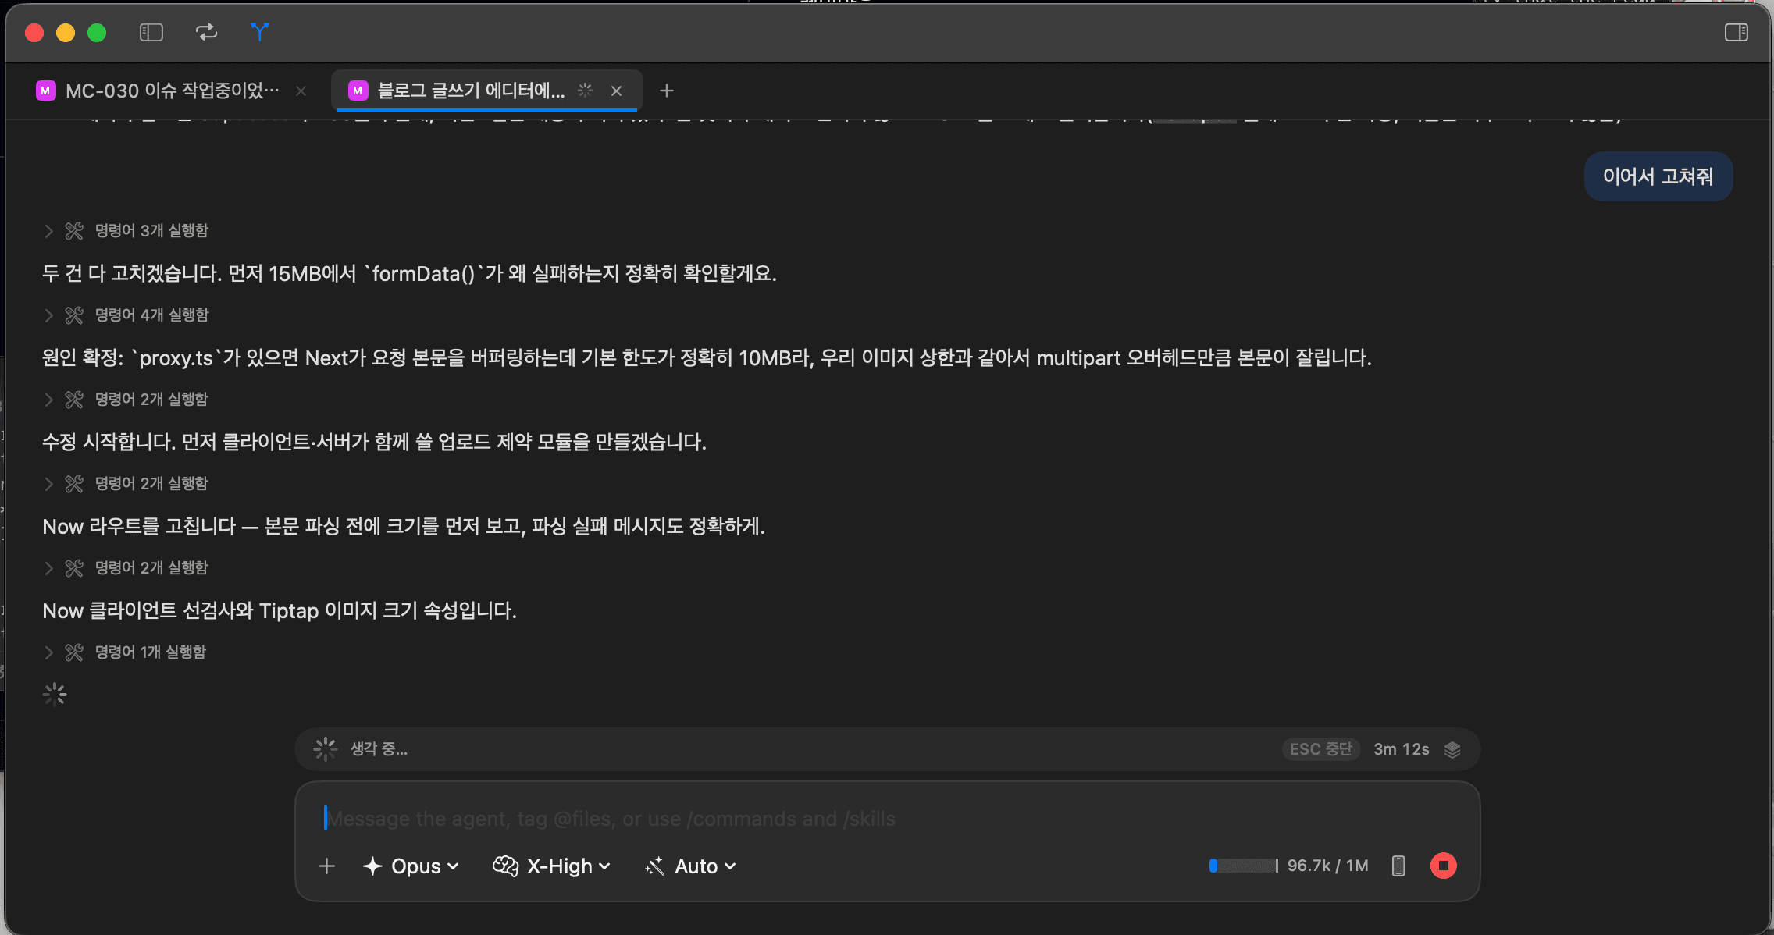The image size is (1774, 935).
Task: Click the ESC 중단 button
Action: pos(1321,749)
